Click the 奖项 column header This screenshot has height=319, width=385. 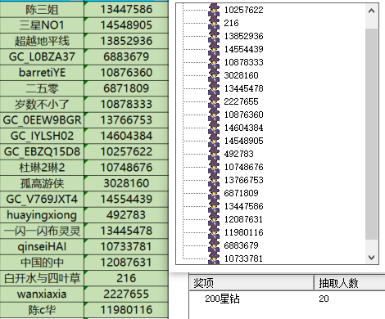pos(251,283)
